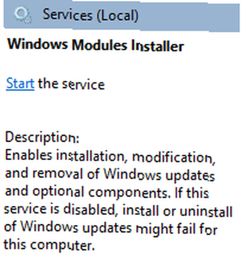This screenshot has height=273, width=241.
Task: Click the text 'the service' beside Start
Action: pos(71,84)
